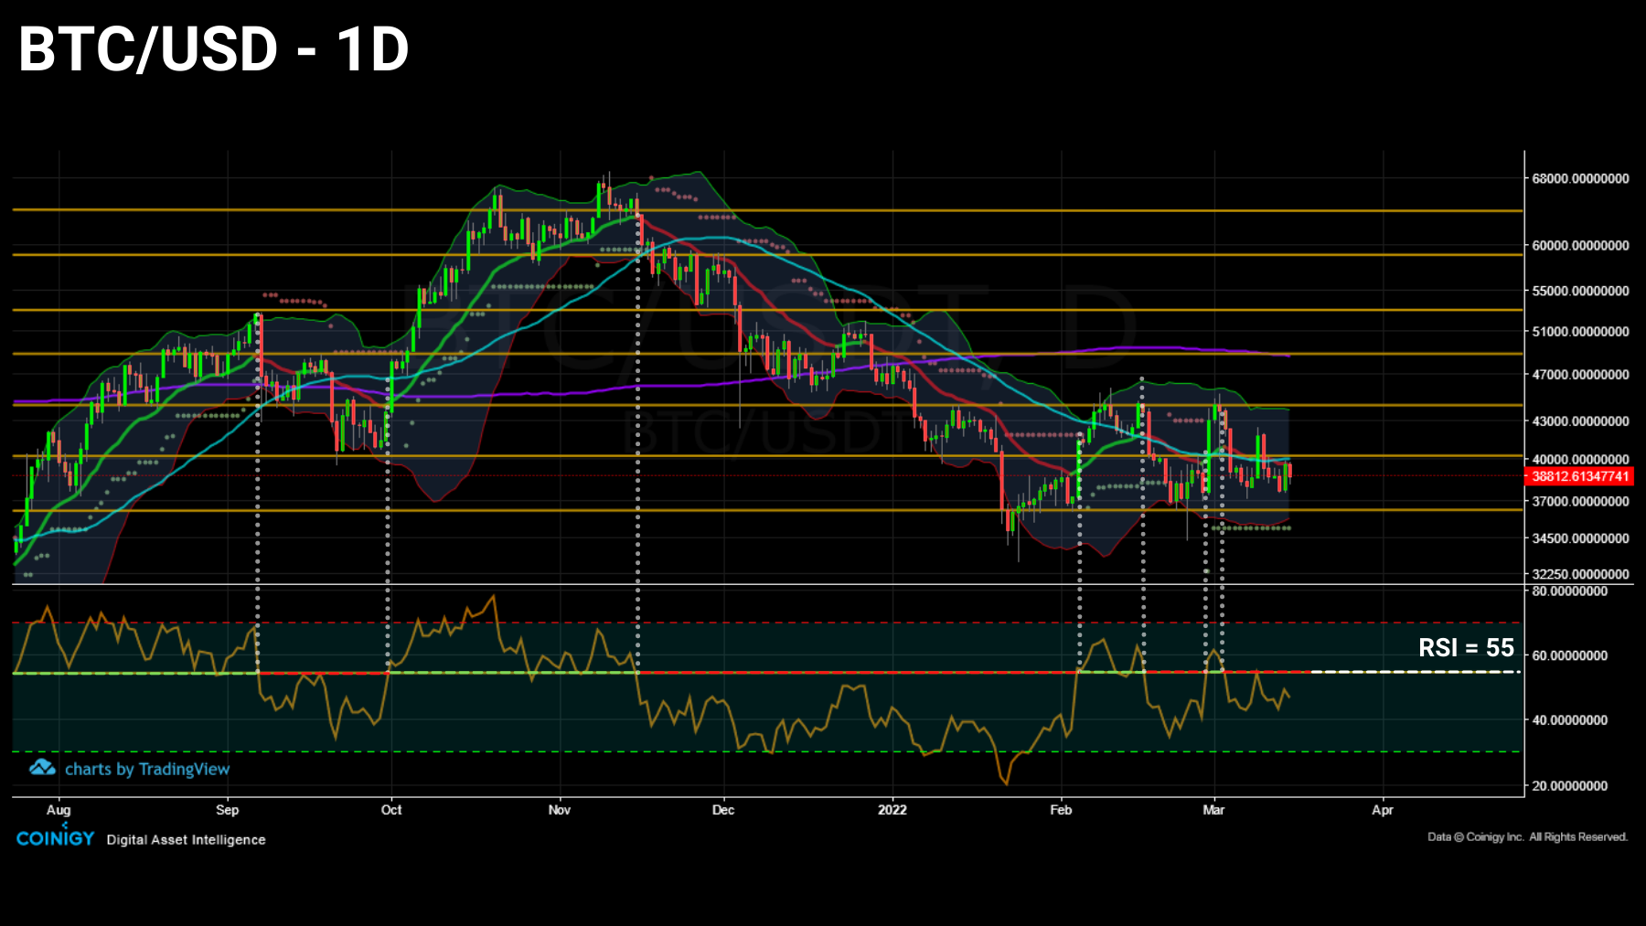1646x926 pixels.
Task: Click the 'Digital Asset Intelligence' tagline text
Action: tap(186, 839)
